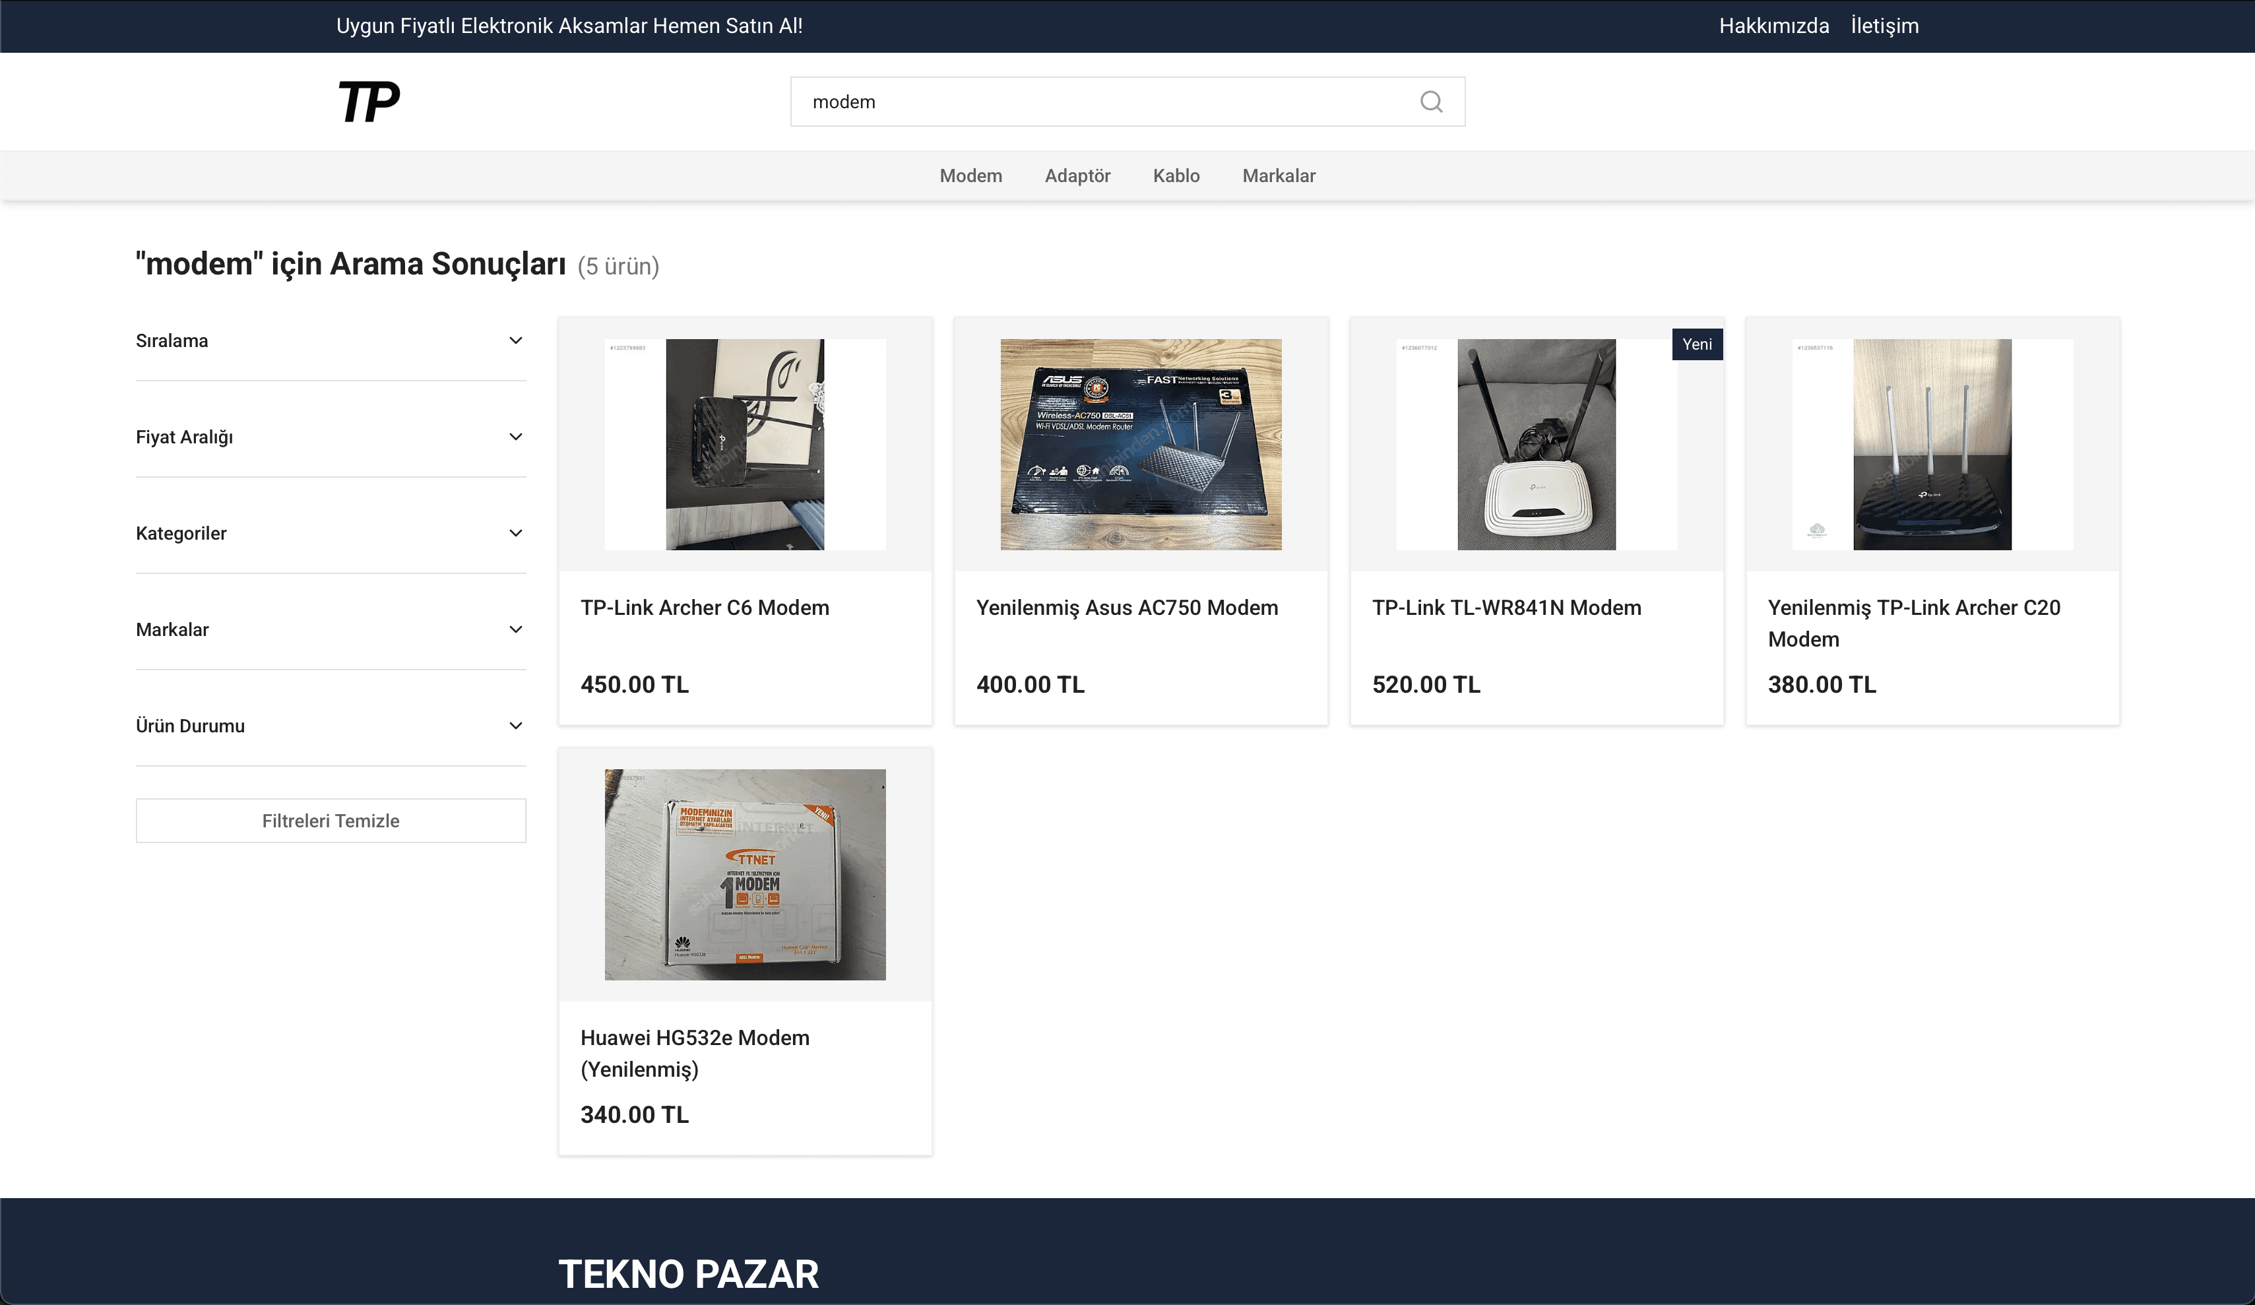Expand the Markalar filter chevron in sidebar
The image size is (2255, 1305).
(x=515, y=629)
